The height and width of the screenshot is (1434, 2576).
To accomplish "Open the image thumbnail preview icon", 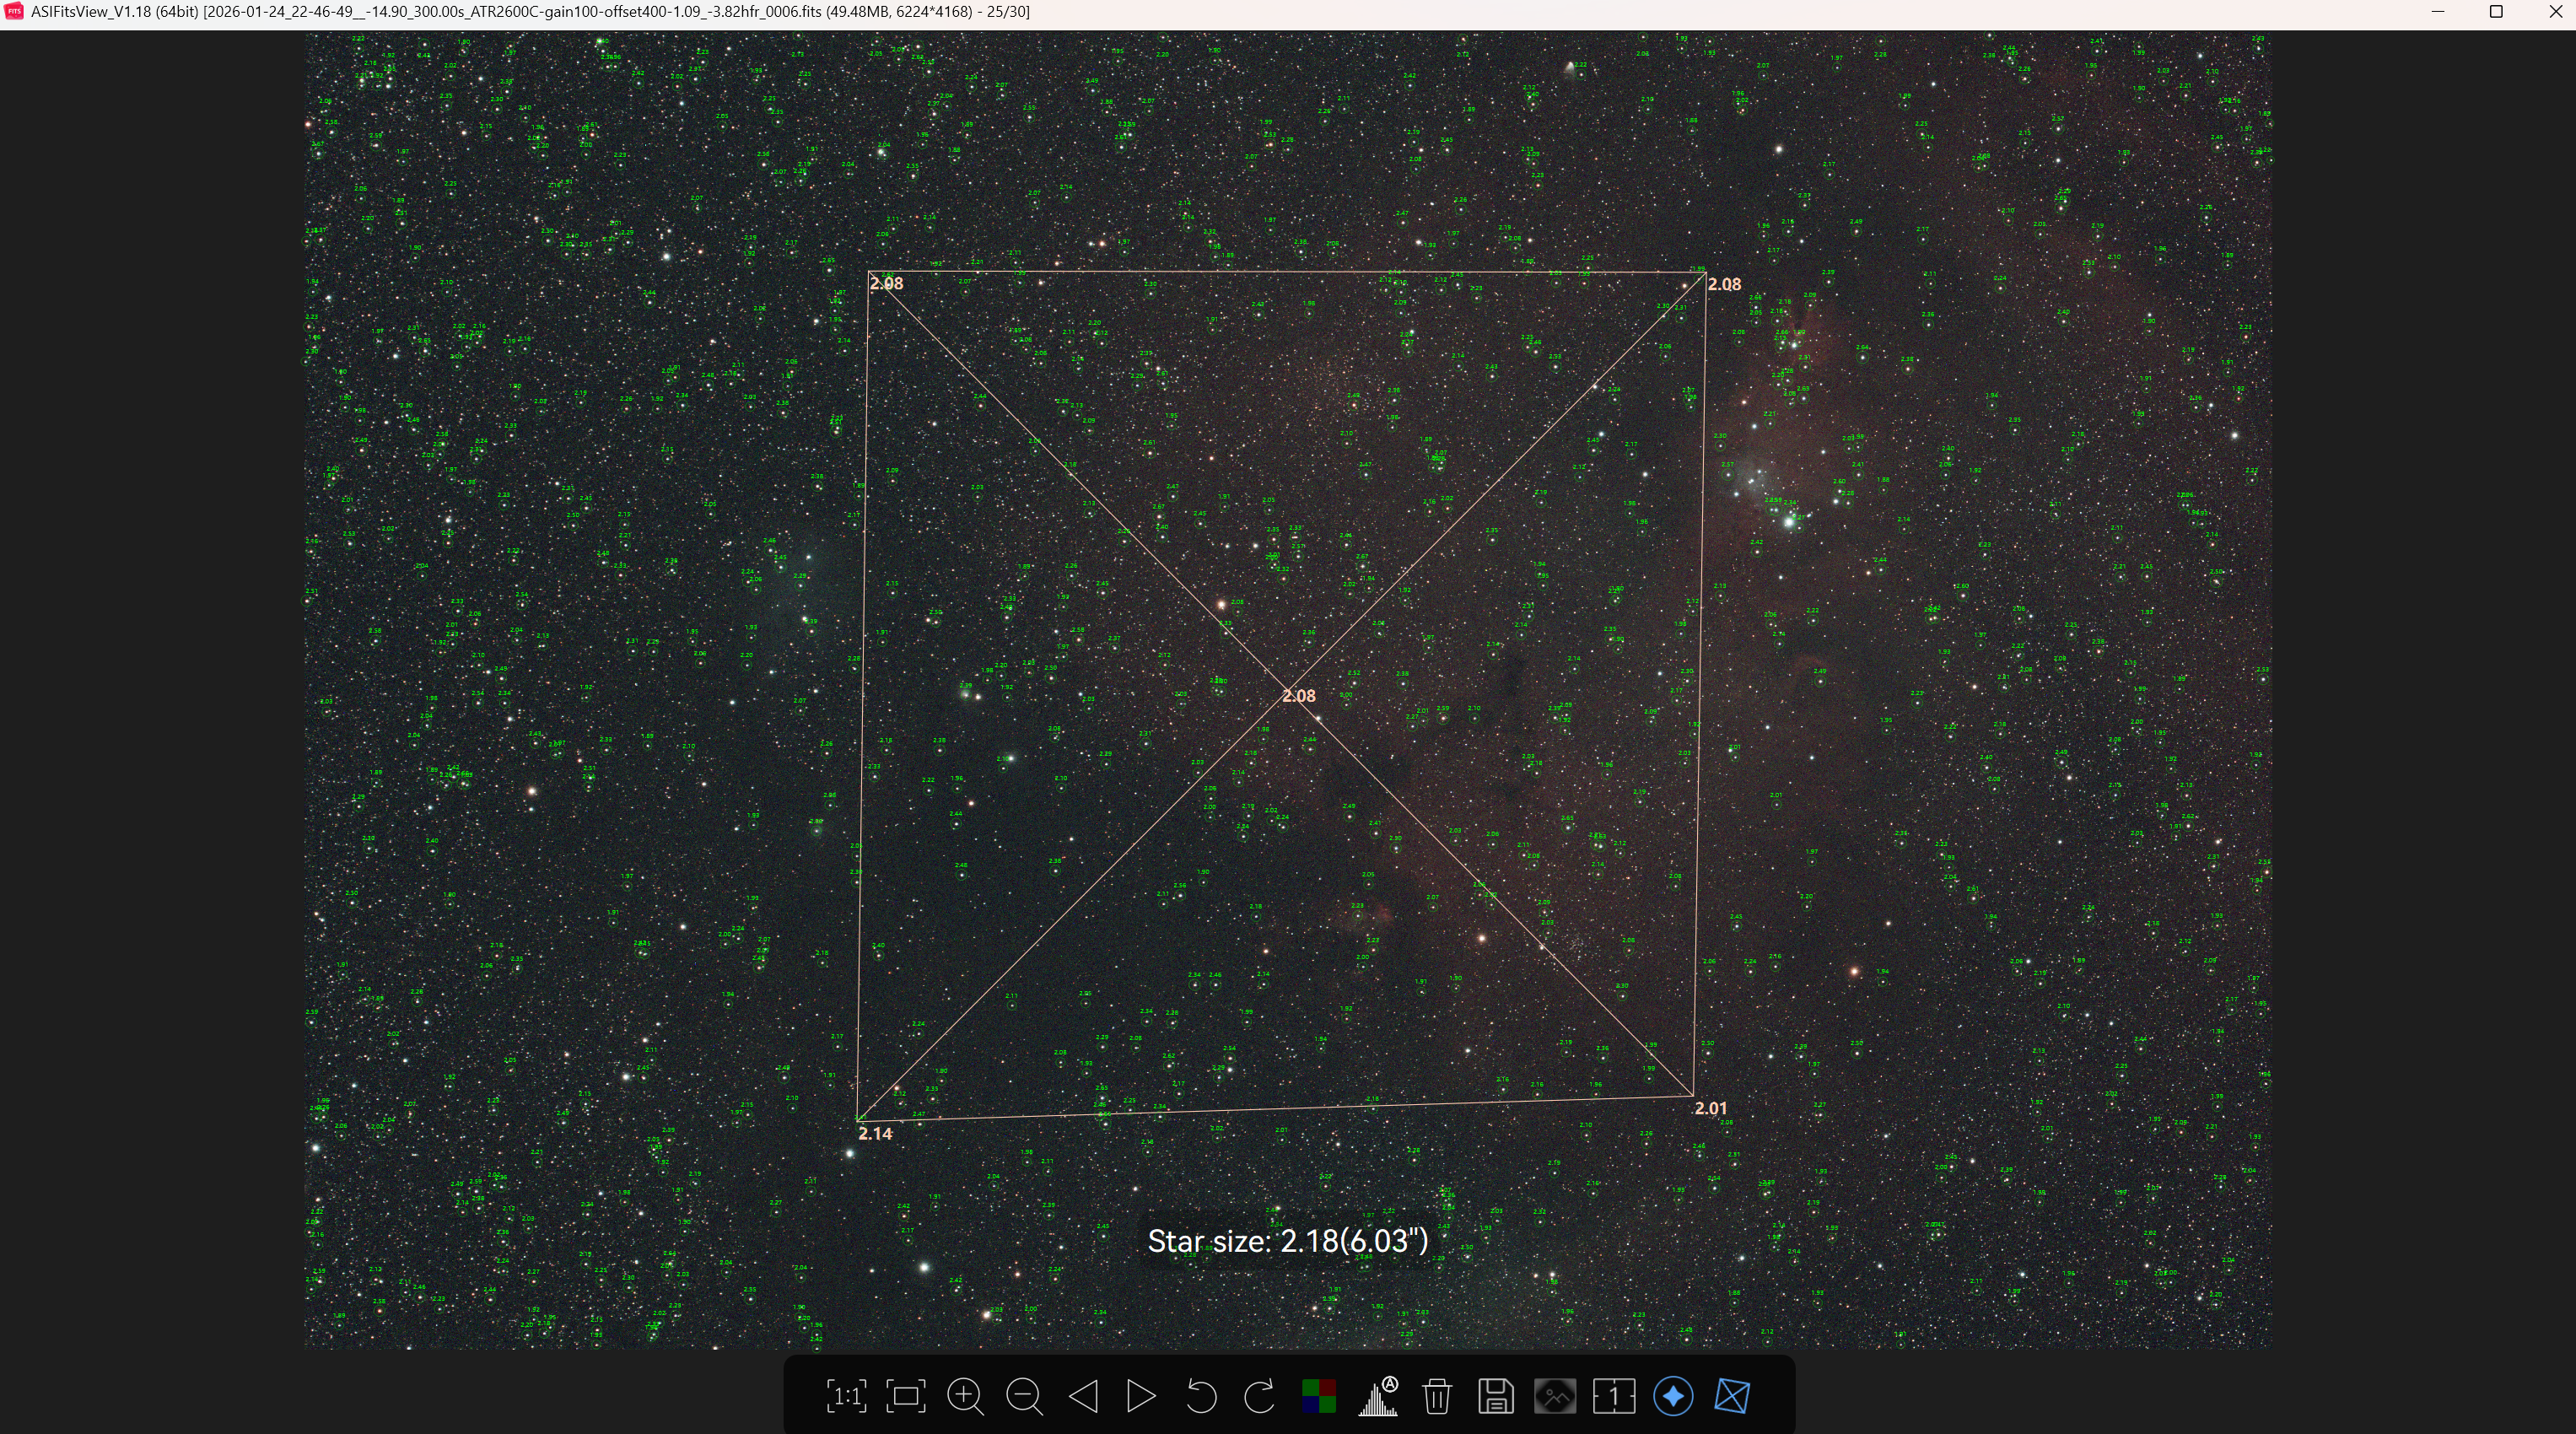I will (x=1555, y=1396).
